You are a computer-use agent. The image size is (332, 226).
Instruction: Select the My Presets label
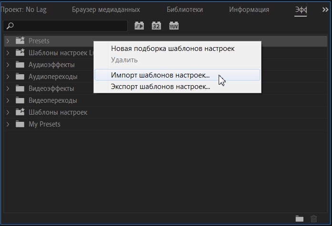[44, 124]
